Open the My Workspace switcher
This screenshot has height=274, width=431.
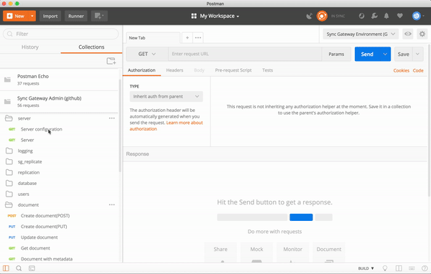(215, 16)
